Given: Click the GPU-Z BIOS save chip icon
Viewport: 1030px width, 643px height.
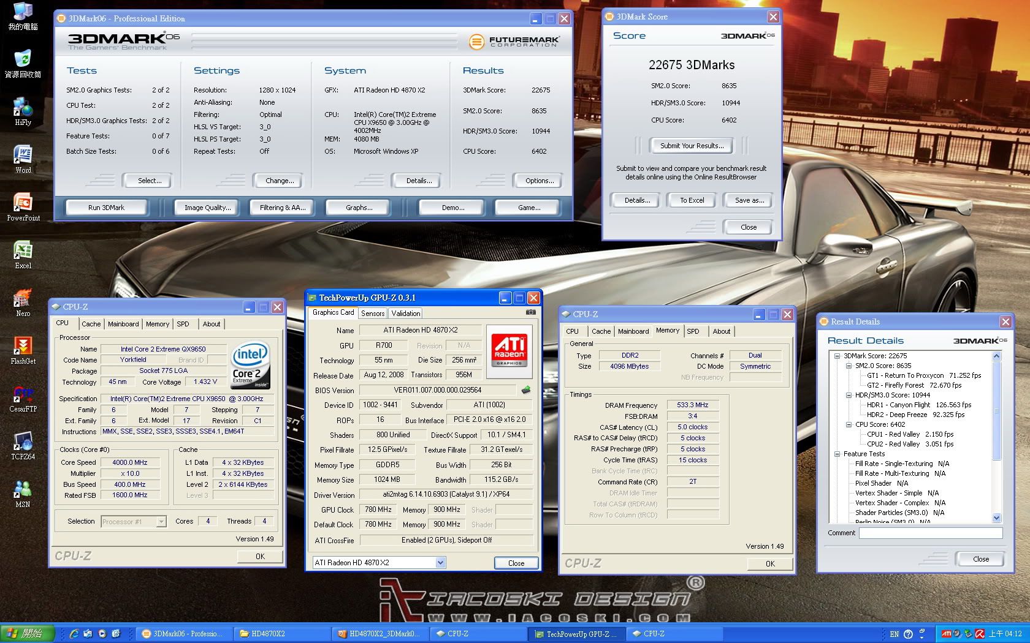Looking at the screenshot, I should (525, 389).
